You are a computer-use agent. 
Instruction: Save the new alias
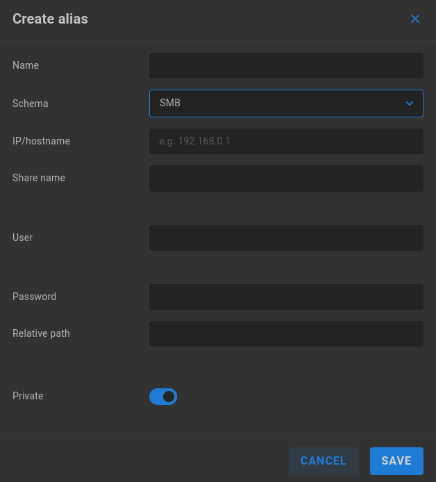[x=396, y=460]
